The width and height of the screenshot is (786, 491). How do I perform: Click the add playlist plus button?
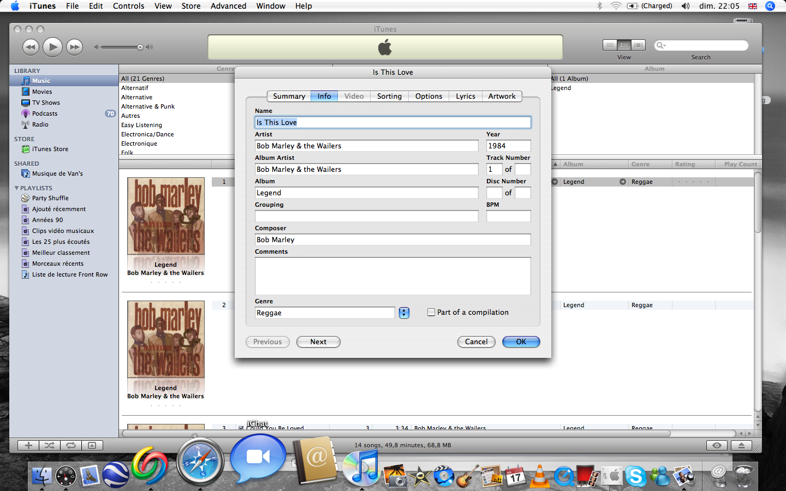(x=28, y=445)
